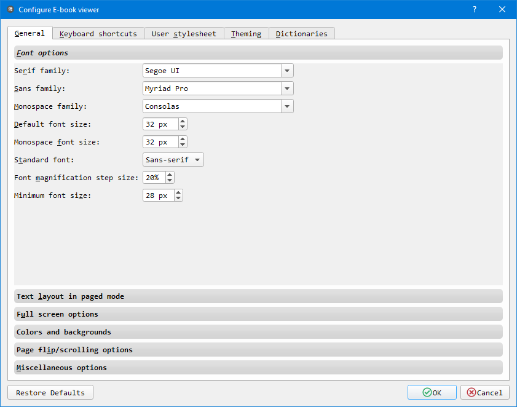Viewport: 517px width, 407px height.
Task: Open the Sans family font list
Action: pyautogui.click(x=286, y=88)
